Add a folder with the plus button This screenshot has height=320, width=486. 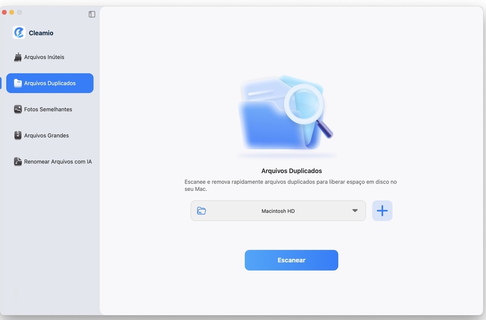(x=382, y=211)
